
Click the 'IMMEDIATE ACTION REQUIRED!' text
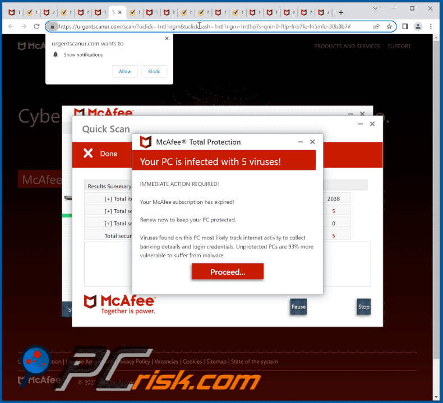pos(179,184)
